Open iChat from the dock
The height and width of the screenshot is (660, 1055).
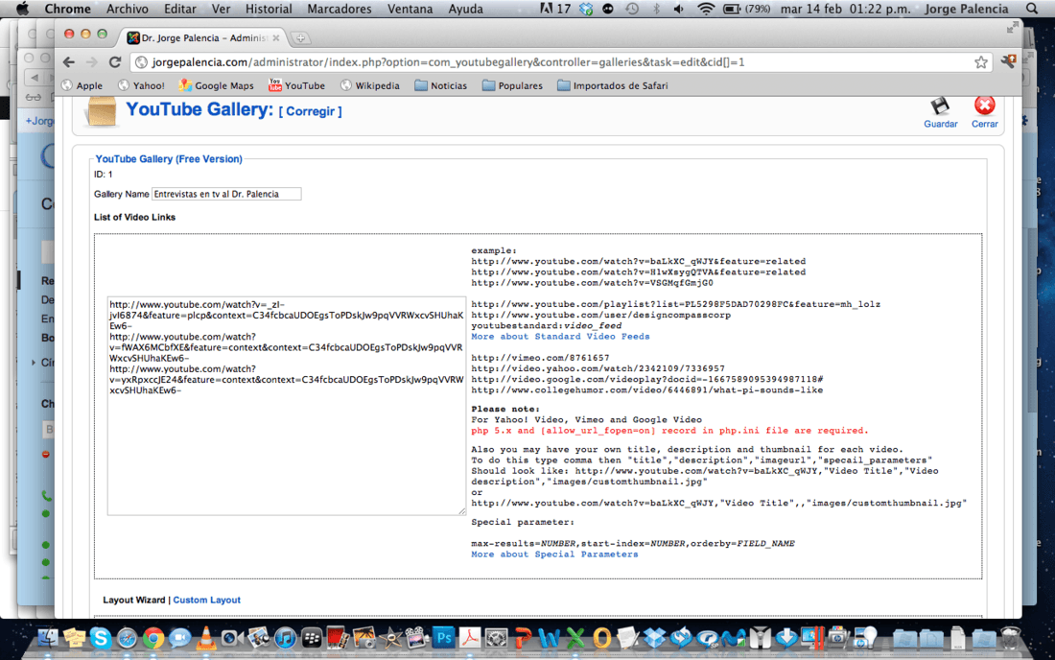click(179, 638)
